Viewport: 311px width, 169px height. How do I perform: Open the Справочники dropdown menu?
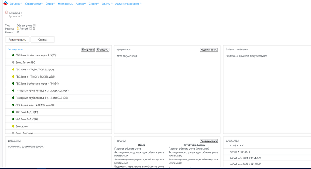pos(34,4)
